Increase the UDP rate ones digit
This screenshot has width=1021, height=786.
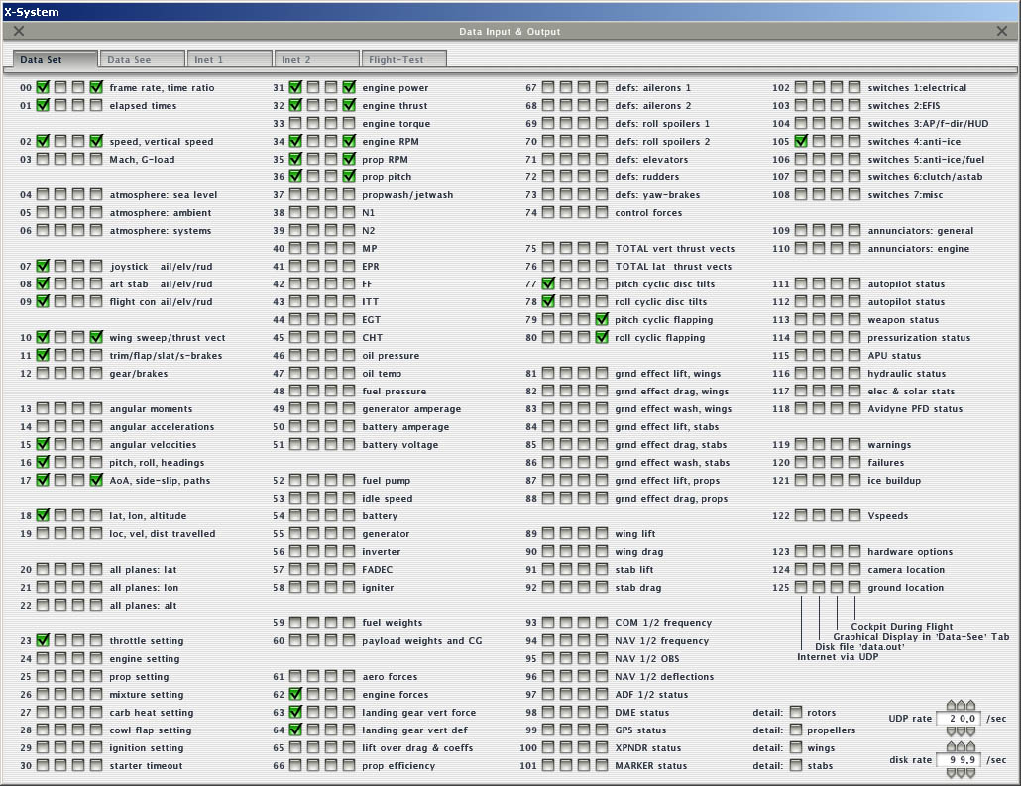962,706
